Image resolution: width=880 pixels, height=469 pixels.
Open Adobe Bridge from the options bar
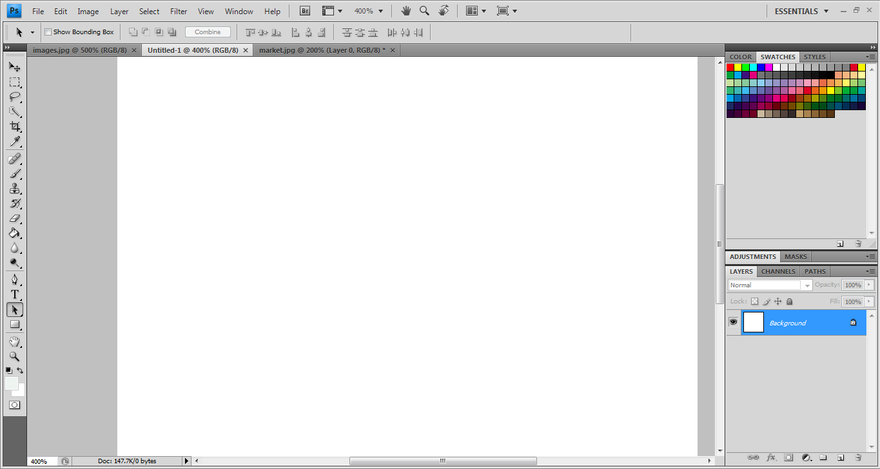click(x=304, y=10)
